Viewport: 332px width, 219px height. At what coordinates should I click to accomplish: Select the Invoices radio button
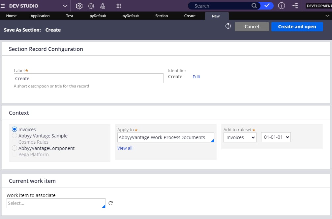click(15, 129)
